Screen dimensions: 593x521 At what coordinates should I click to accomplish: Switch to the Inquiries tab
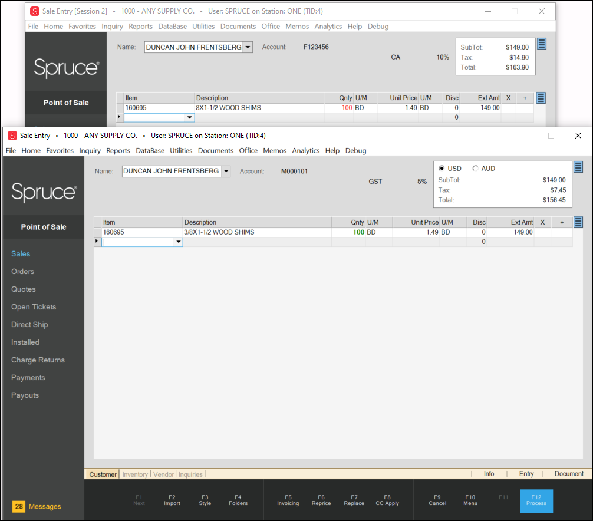click(190, 474)
